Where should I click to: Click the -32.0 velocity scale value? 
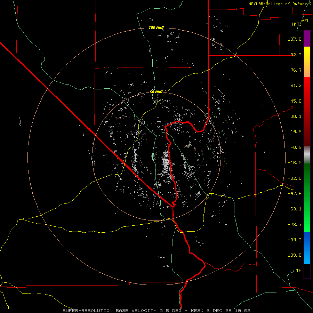(295, 178)
